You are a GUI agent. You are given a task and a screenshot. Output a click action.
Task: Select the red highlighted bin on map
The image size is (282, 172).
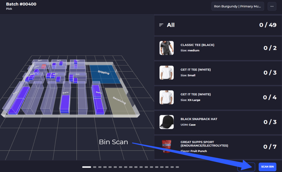[44, 66]
